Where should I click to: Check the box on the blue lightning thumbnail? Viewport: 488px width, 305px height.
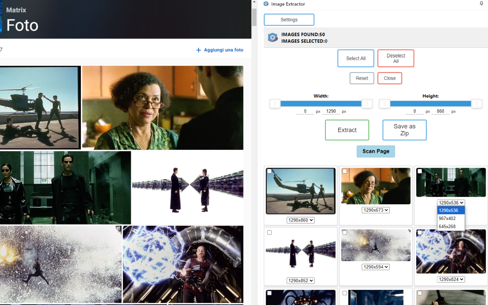420,233
